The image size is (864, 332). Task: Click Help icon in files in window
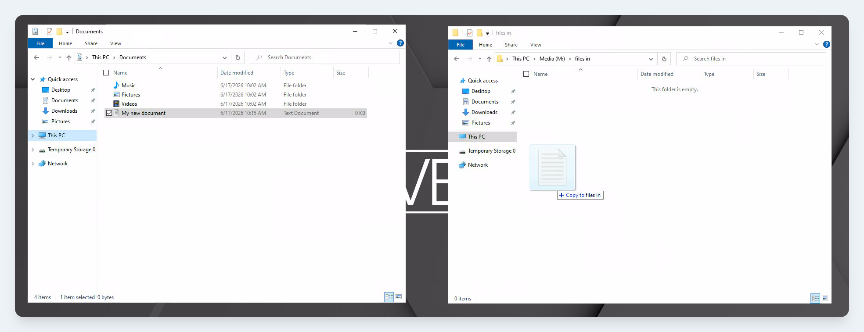coord(827,44)
